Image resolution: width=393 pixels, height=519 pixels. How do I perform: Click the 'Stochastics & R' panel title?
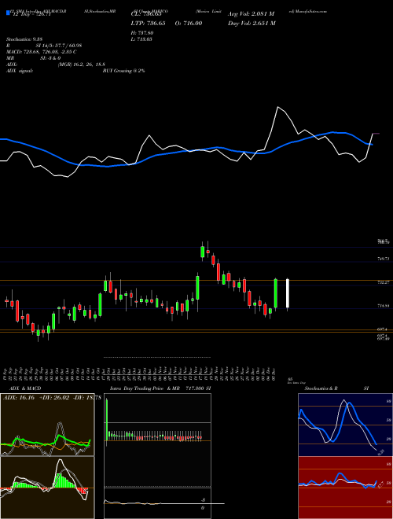(321, 388)
